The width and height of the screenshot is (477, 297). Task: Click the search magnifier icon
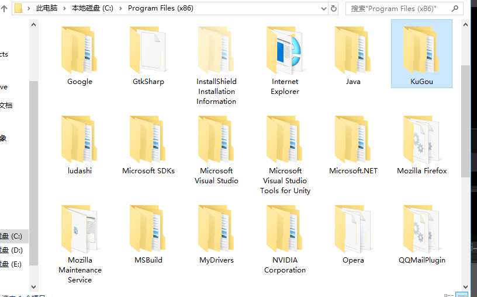pos(455,9)
